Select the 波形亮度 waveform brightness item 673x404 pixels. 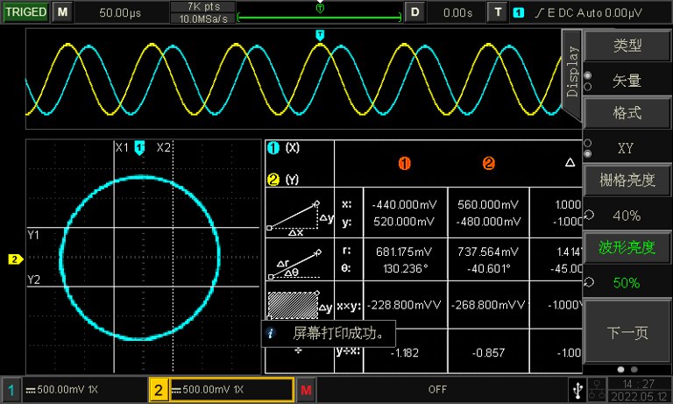(627, 248)
